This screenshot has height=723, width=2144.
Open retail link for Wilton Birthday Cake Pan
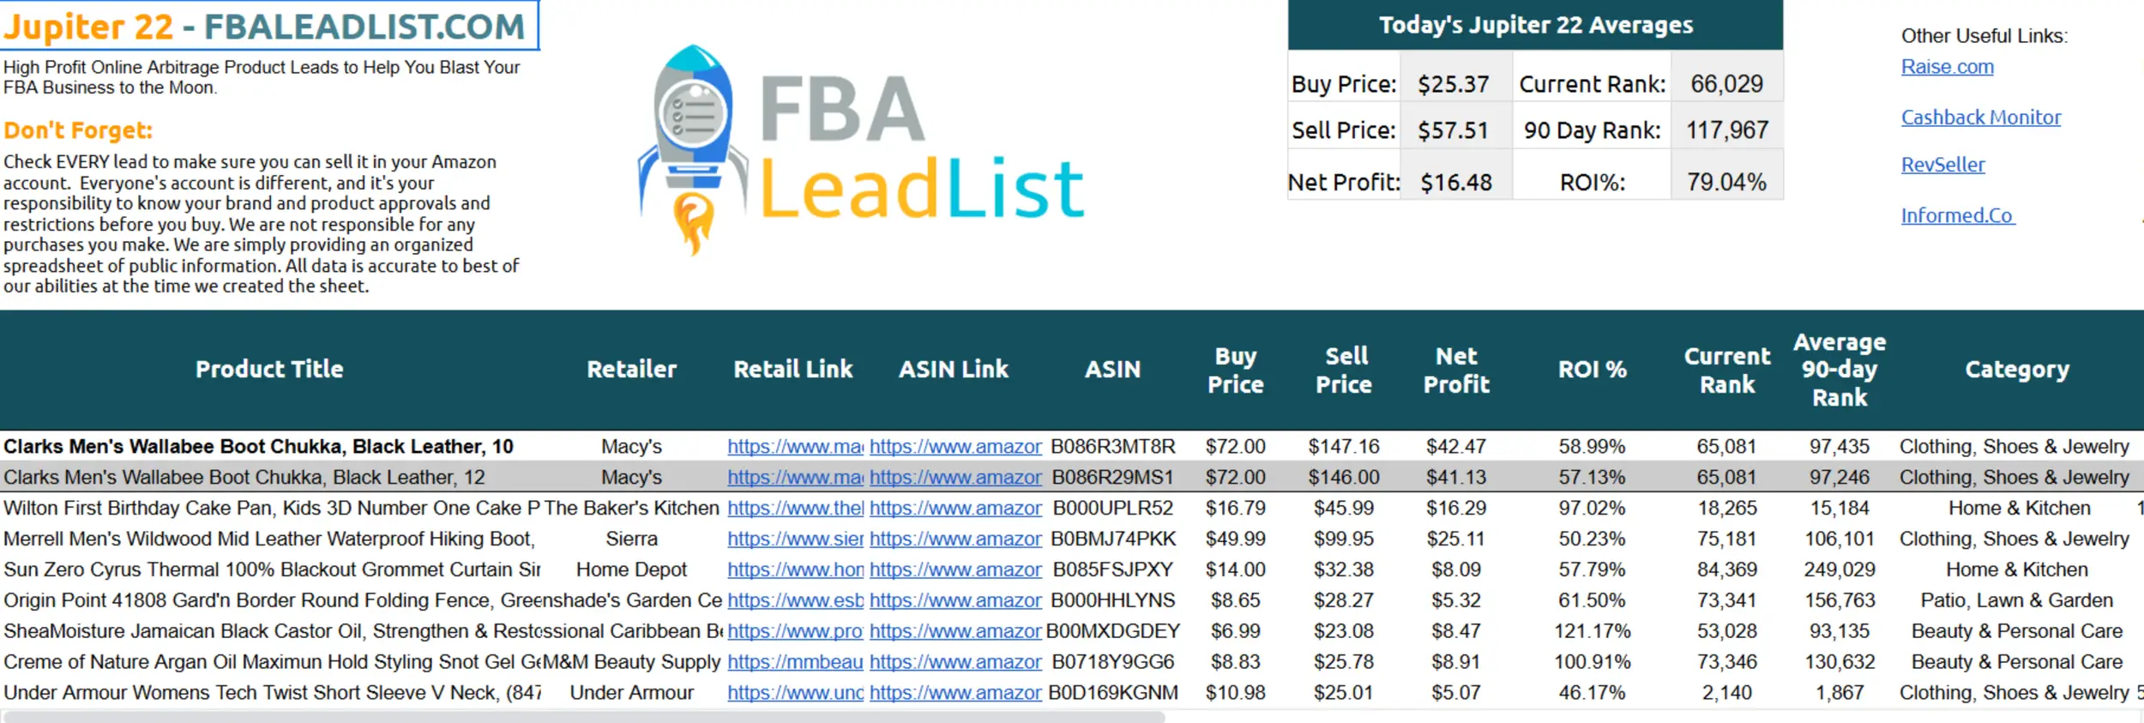click(794, 509)
